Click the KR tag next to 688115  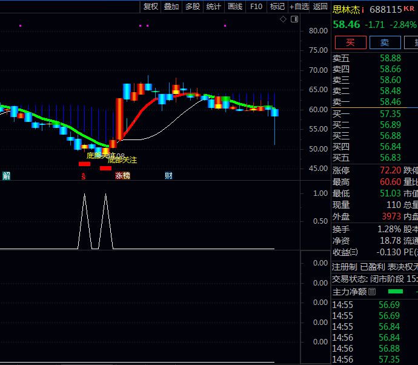(x=409, y=8)
